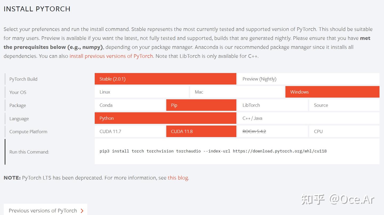Choose Conda as the package
The width and height of the screenshot is (384, 215).
pyautogui.click(x=130, y=105)
